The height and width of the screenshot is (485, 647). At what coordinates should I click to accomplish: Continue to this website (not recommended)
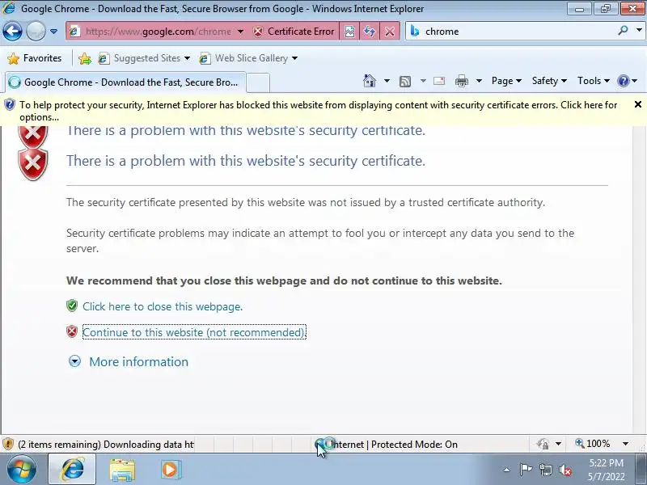click(194, 332)
